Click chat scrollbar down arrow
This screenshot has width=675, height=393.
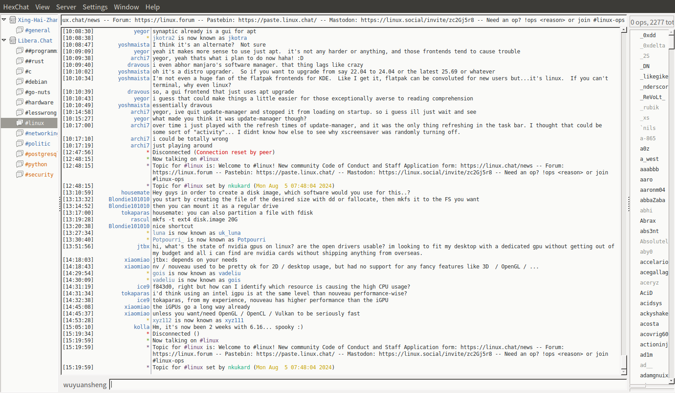point(624,372)
